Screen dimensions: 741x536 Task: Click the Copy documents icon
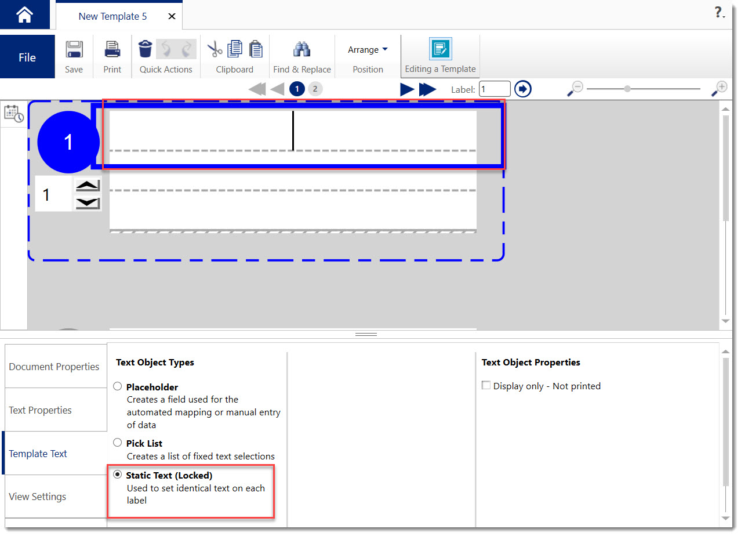click(x=235, y=49)
